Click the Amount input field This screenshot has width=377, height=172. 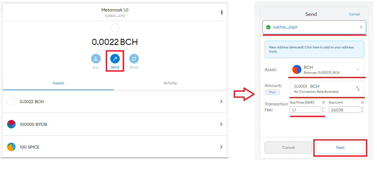click(x=327, y=89)
